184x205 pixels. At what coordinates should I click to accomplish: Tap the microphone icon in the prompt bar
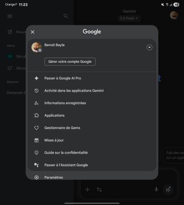(156, 189)
